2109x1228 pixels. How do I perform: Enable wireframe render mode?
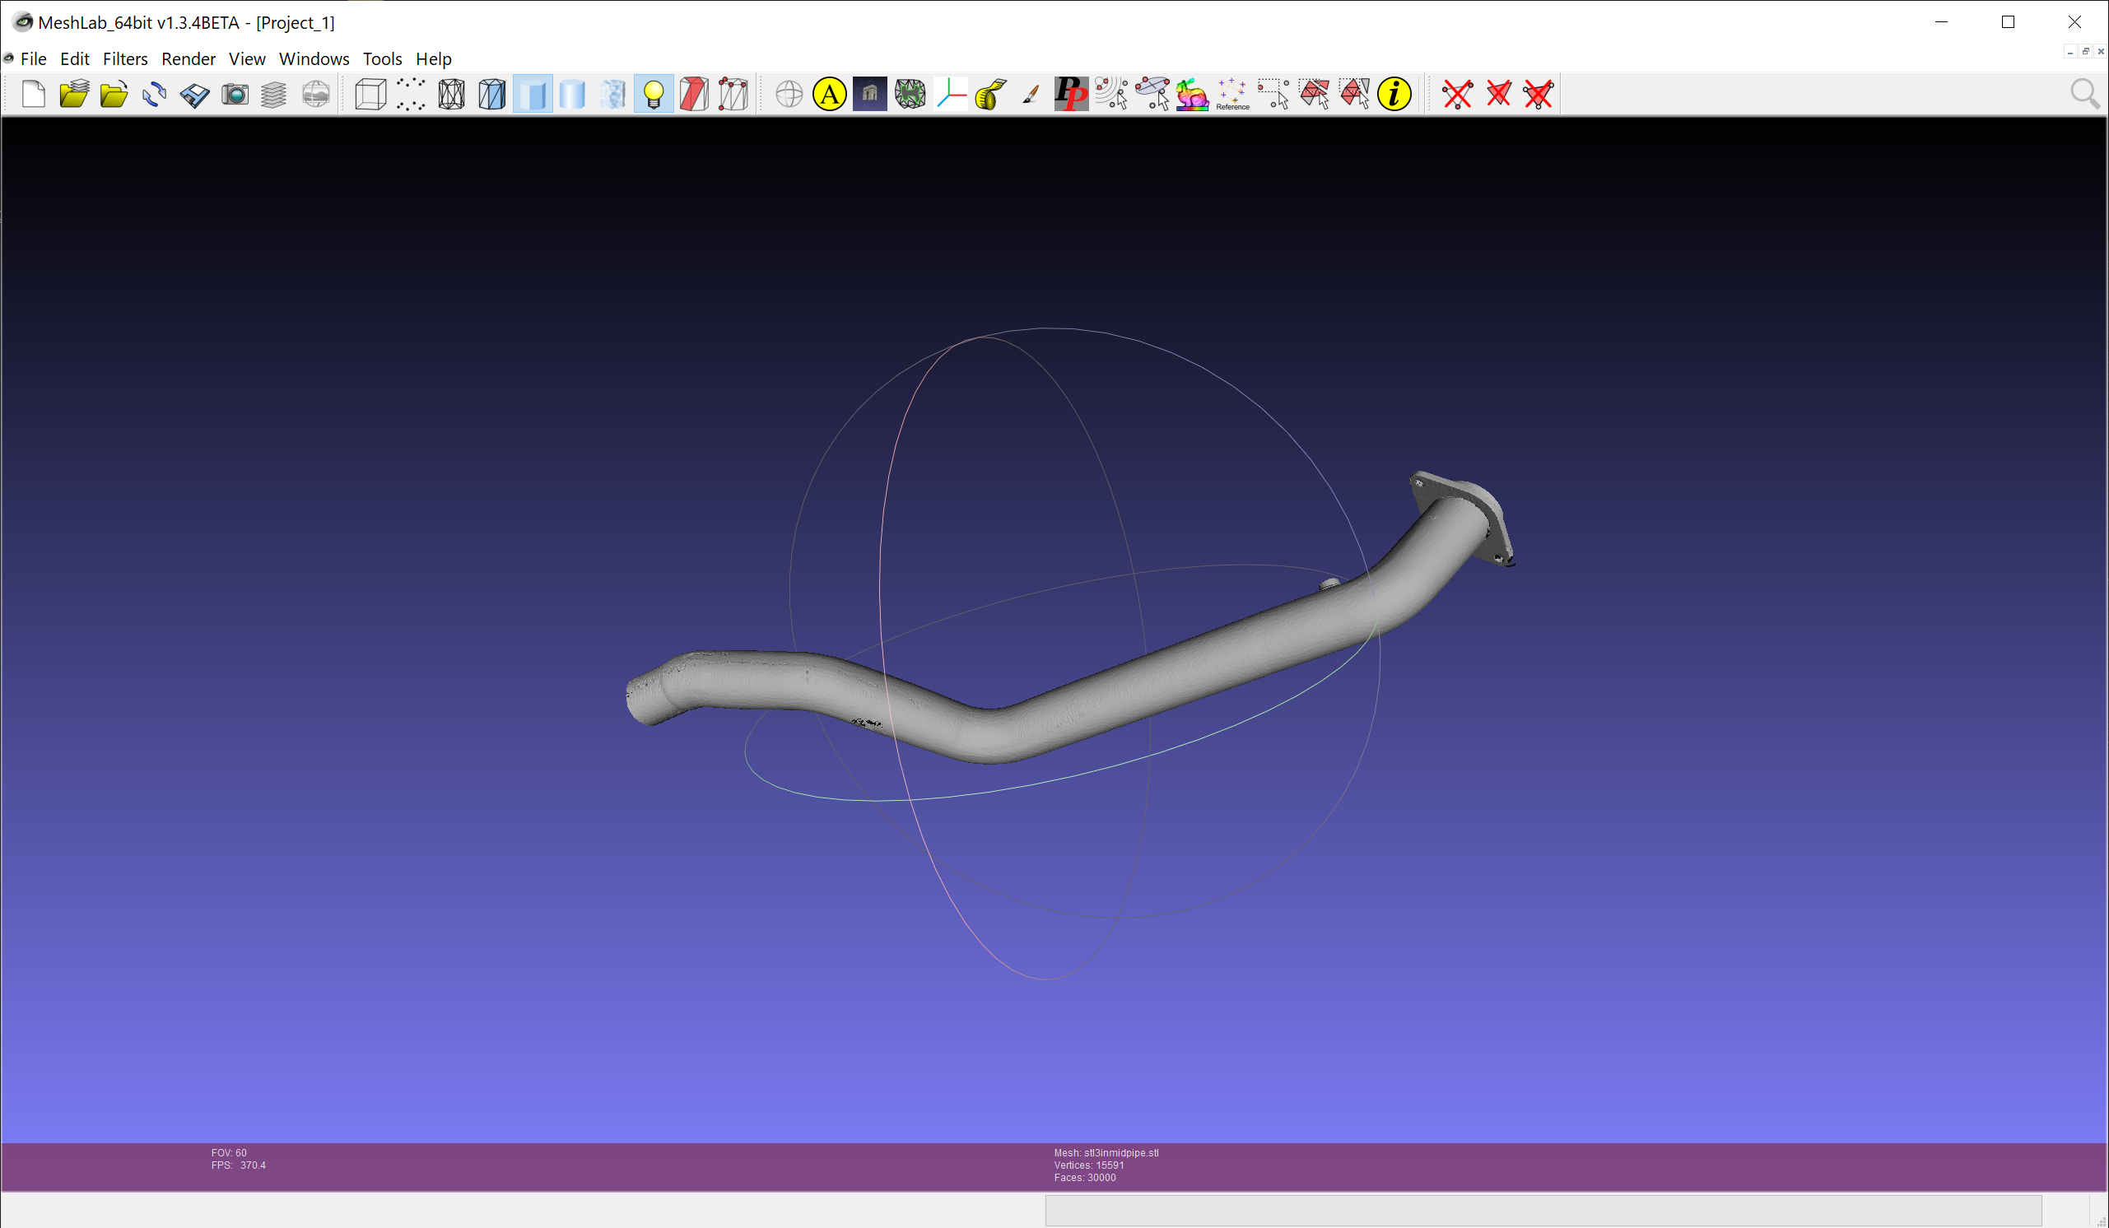(x=451, y=94)
